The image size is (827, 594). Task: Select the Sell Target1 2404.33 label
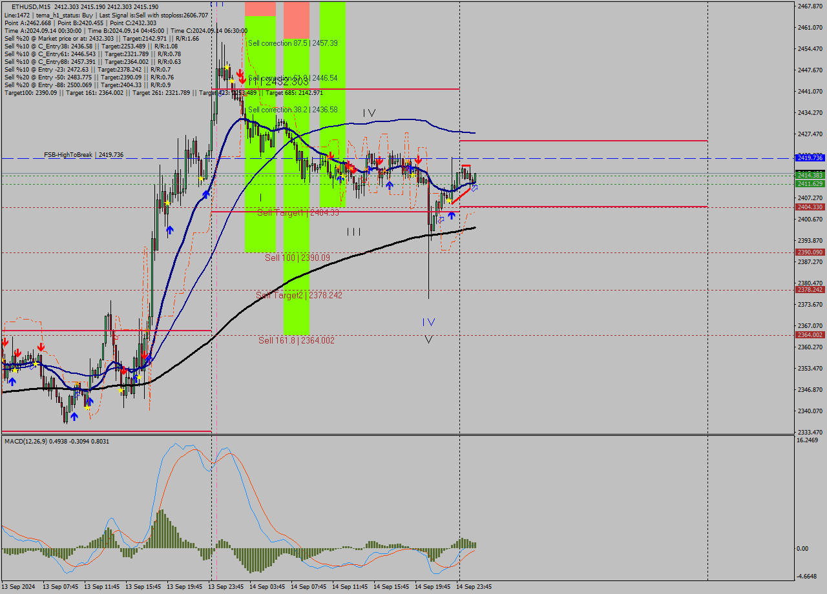(297, 212)
